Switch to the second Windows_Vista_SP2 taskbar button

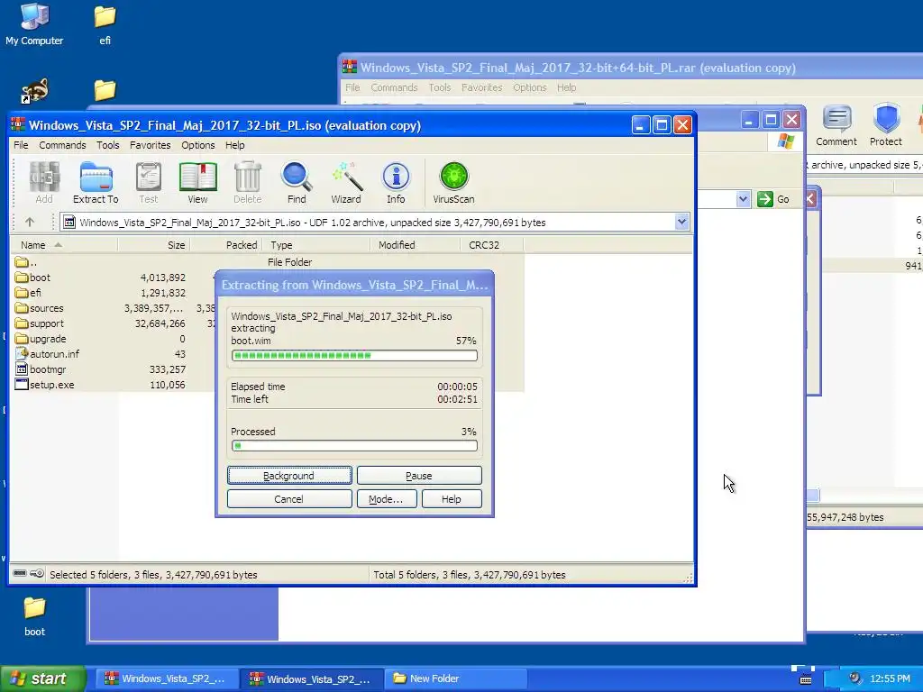coord(311,678)
